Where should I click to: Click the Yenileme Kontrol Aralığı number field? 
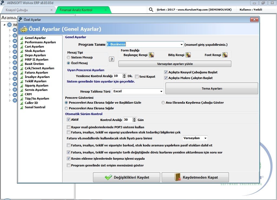click(118, 76)
